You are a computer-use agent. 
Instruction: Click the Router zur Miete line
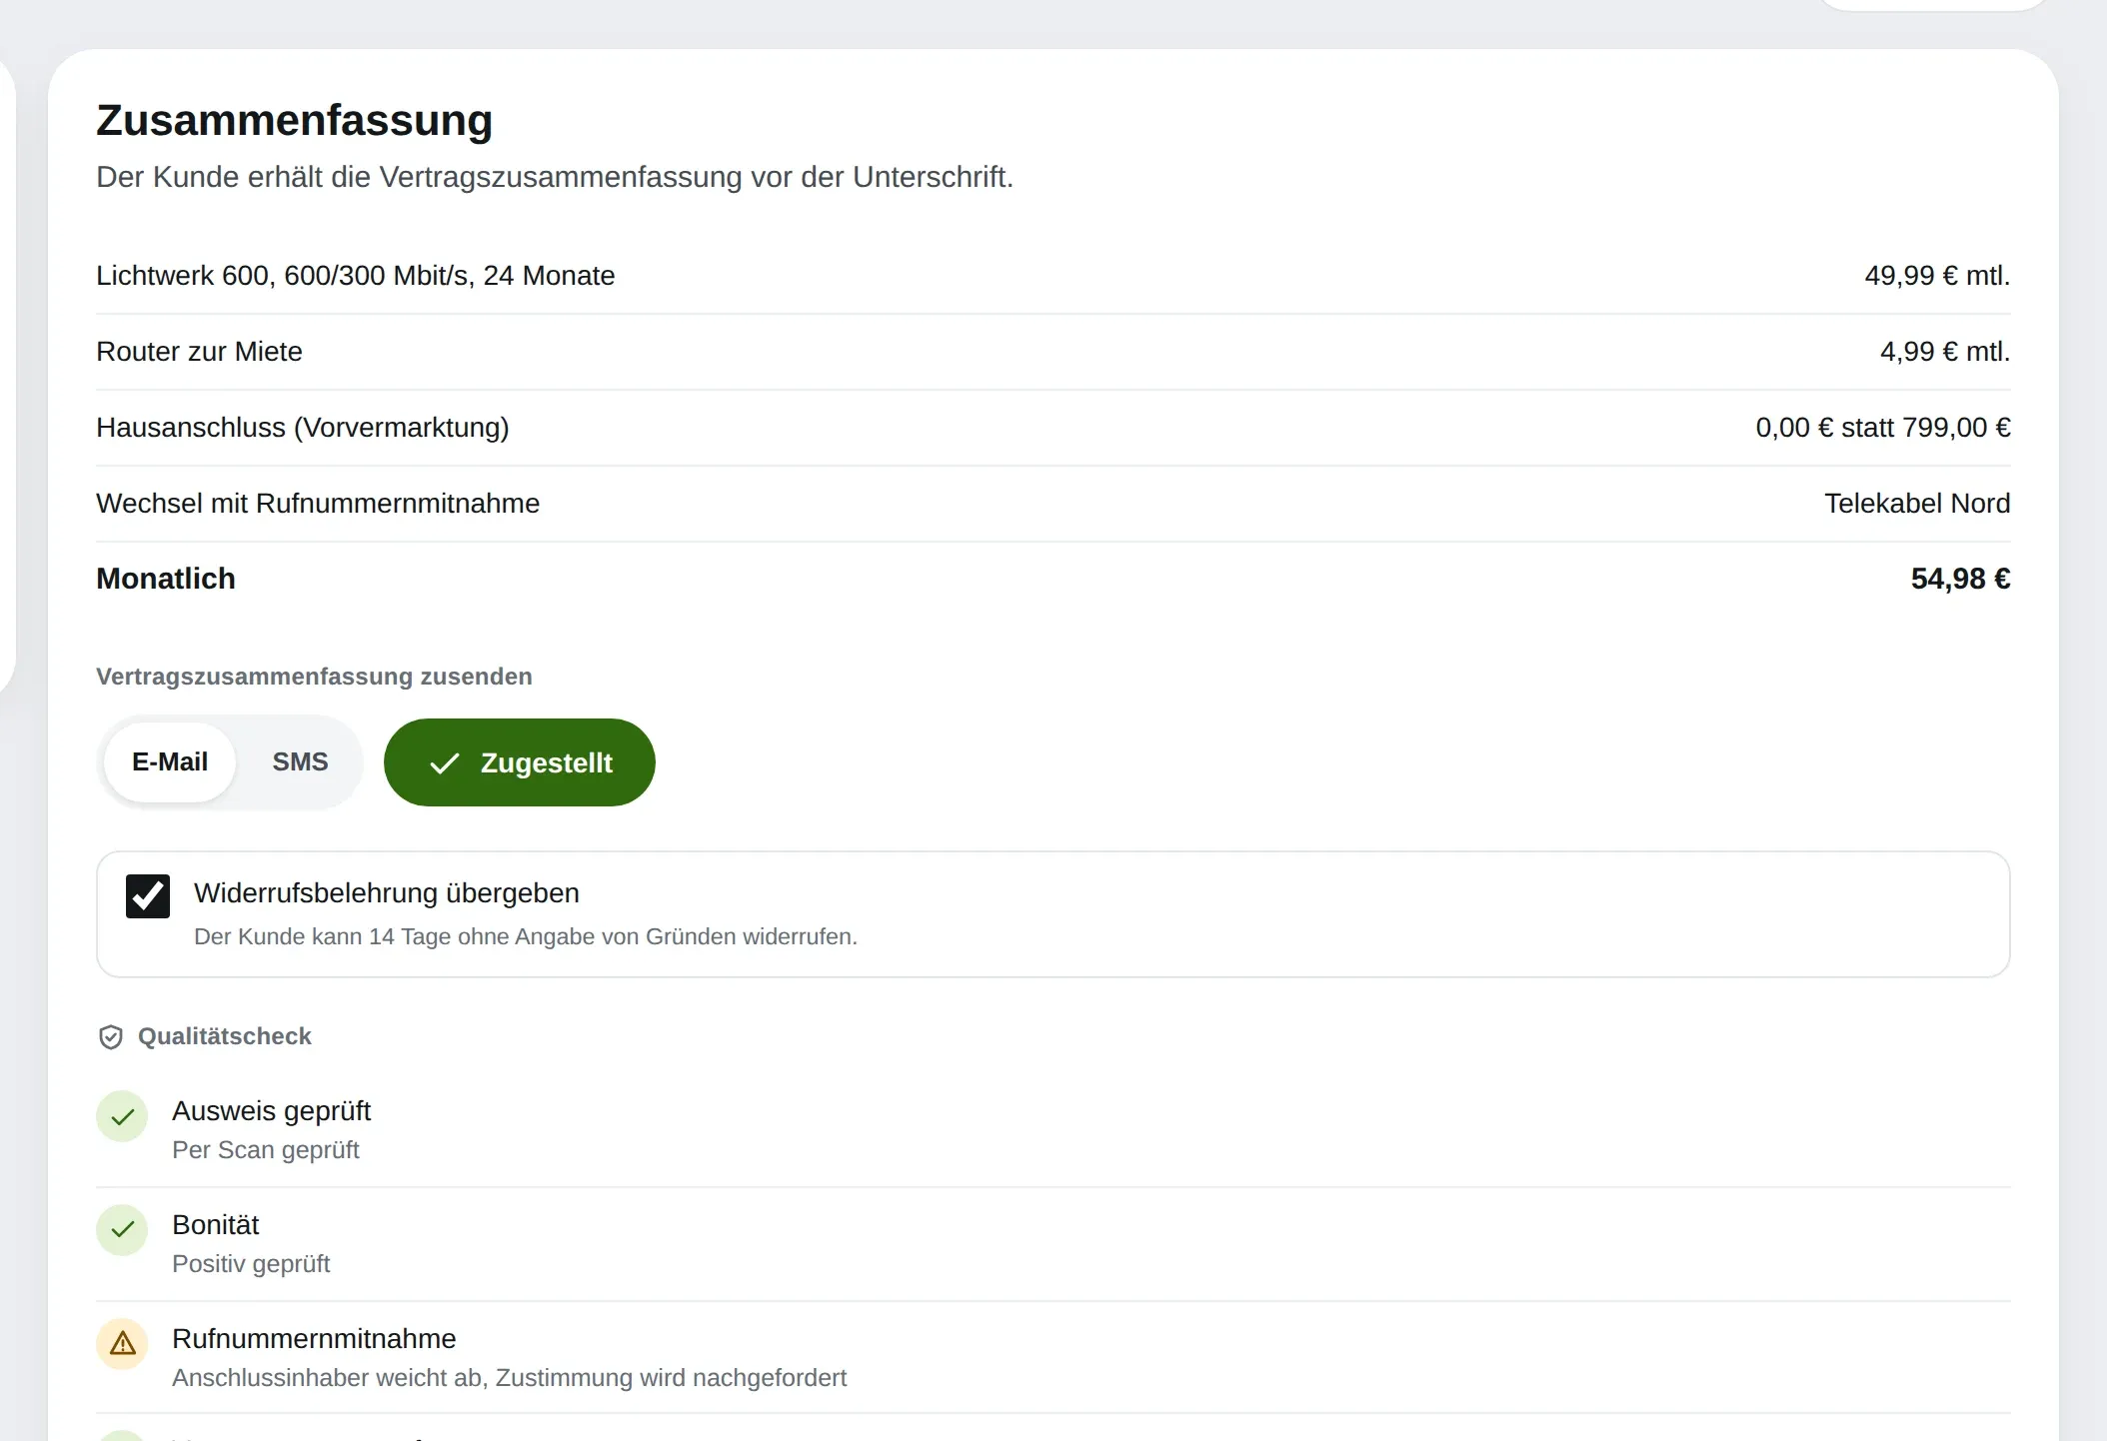[1053, 352]
